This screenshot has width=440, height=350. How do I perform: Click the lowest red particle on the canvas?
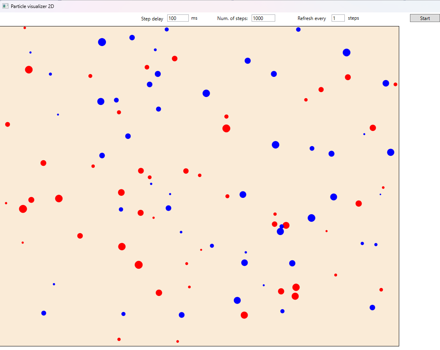(178, 341)
